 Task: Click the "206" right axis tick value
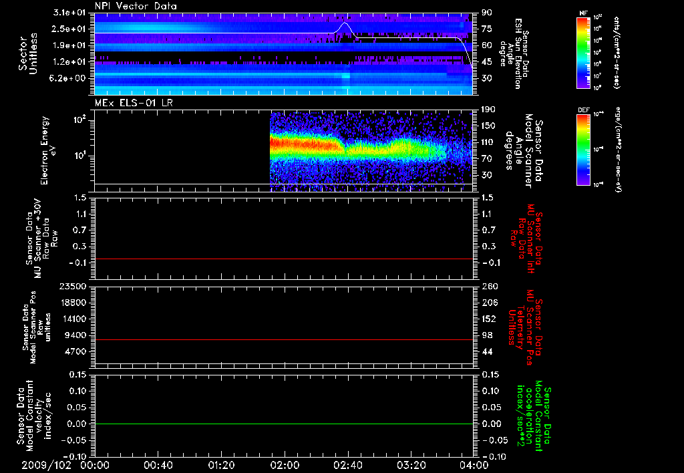coord(490,303)
